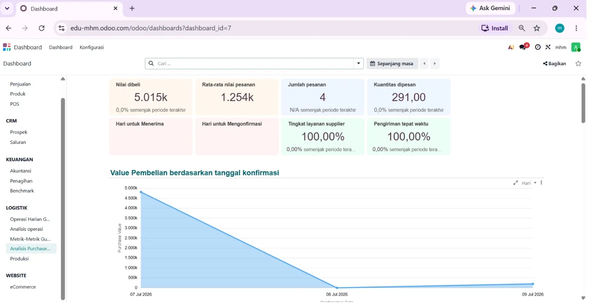Click the sidebar vertical scrollbar
591x307 pixels.
click(63, 199)
